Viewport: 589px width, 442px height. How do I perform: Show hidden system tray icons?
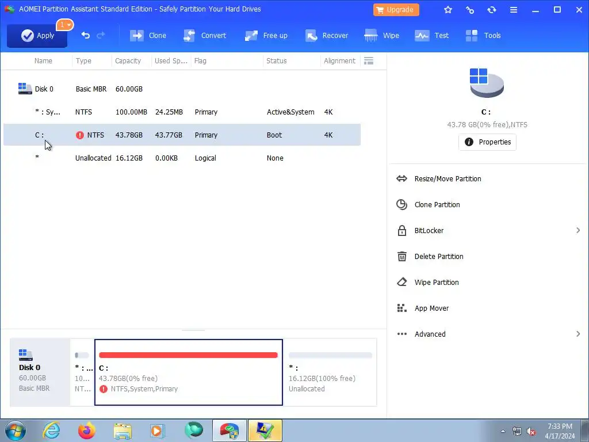click(x=503, y=431)
